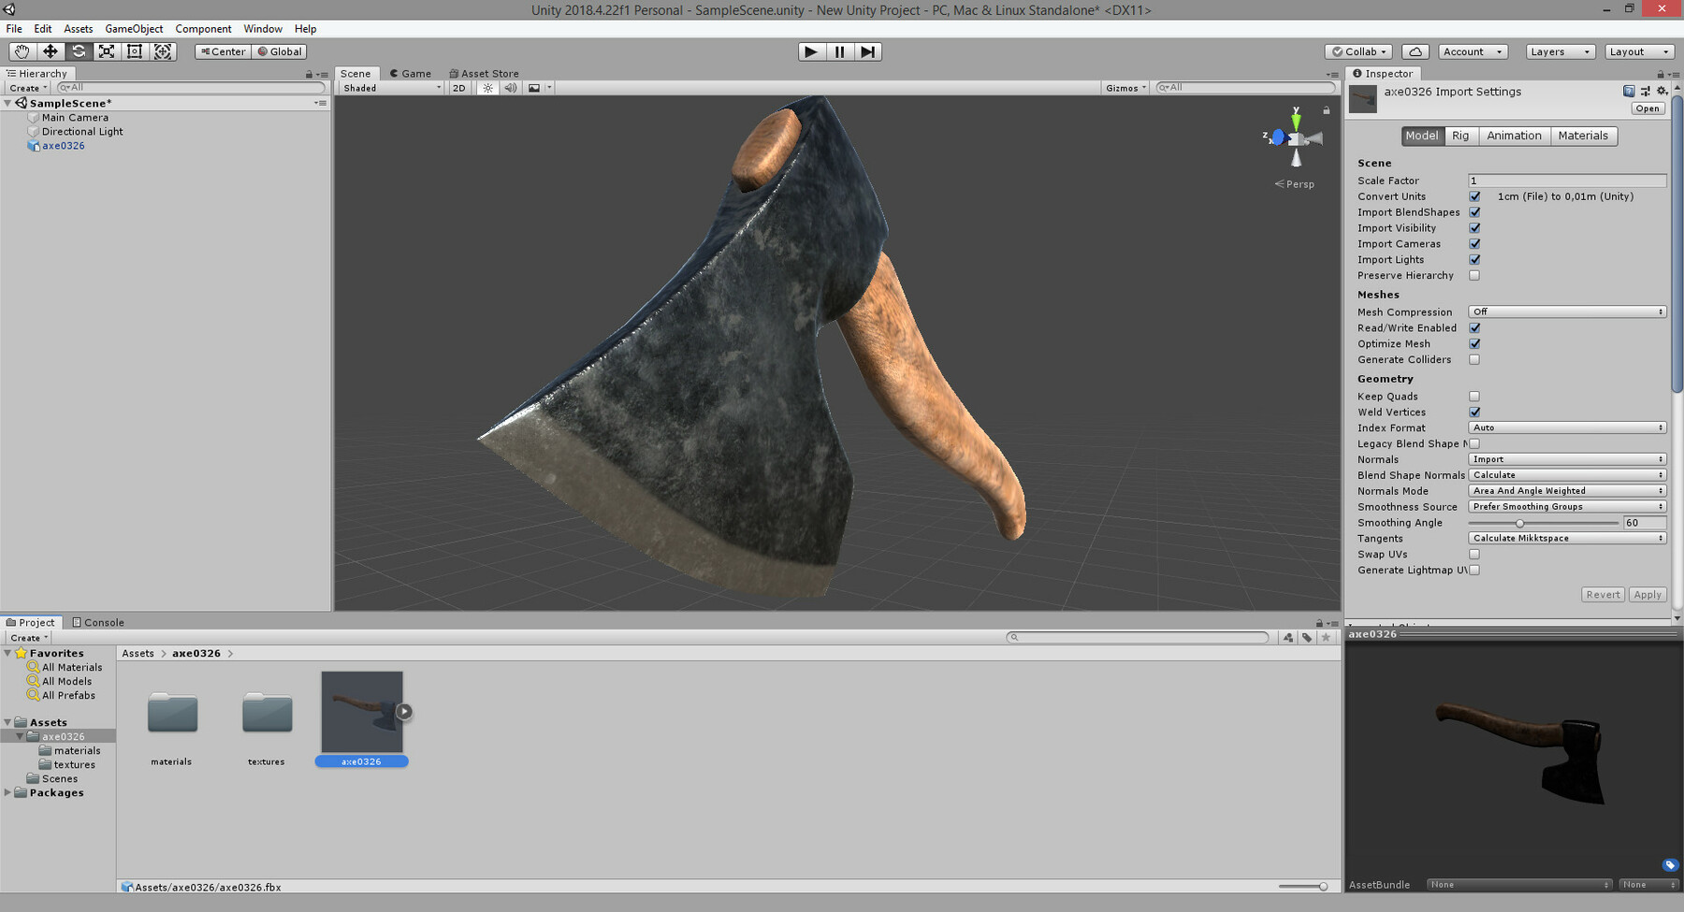Open the Mesh Compression dropdown

pyautogui.click(x=1567, y=311)
